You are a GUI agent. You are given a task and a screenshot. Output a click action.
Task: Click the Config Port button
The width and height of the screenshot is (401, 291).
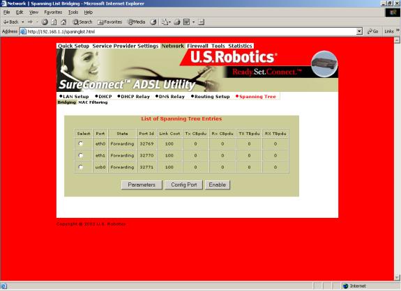coord(183,184)
